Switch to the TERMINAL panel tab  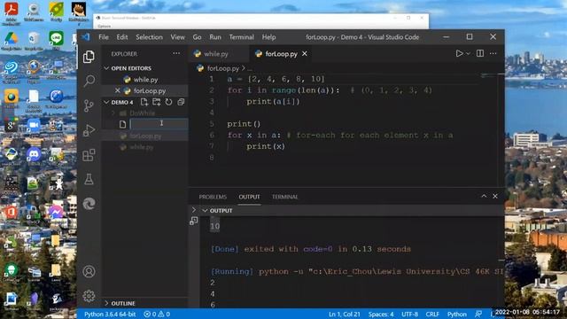(285, 197)
